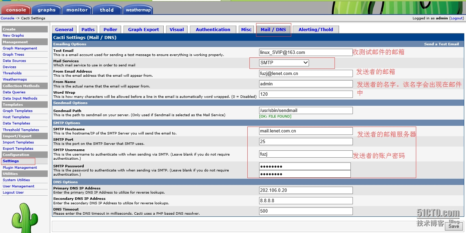Focus the Word Wrap field
The width and height of the screenshot is (466, 233).
[306, 94]
